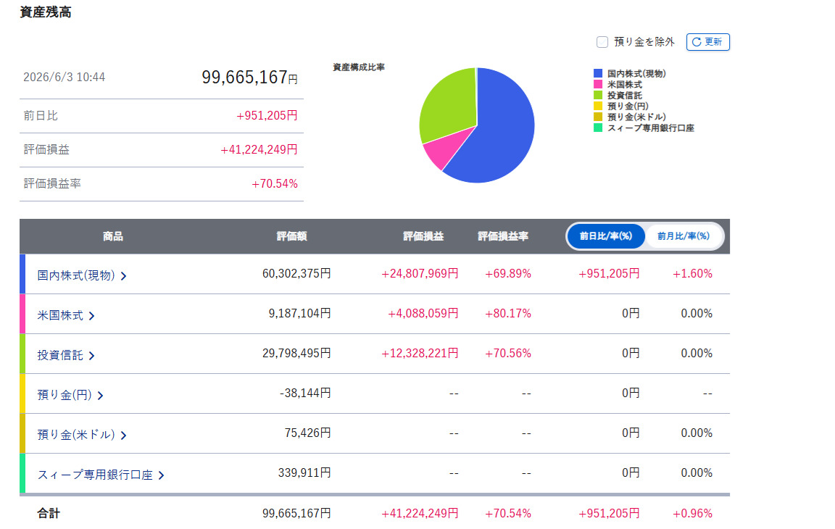Viewport: 835px width, 529px height.
Task: Click the +0.96% total daily change
Action: click(x=692, y=514)
